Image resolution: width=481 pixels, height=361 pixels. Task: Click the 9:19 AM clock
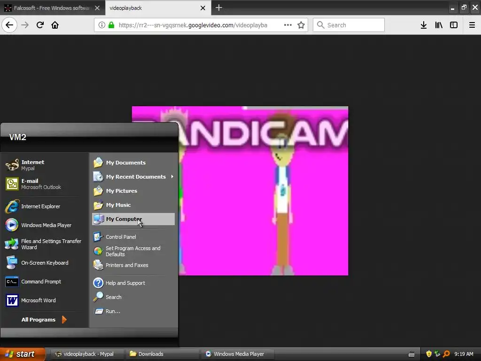pyautogui.click(x=464, y=354)
